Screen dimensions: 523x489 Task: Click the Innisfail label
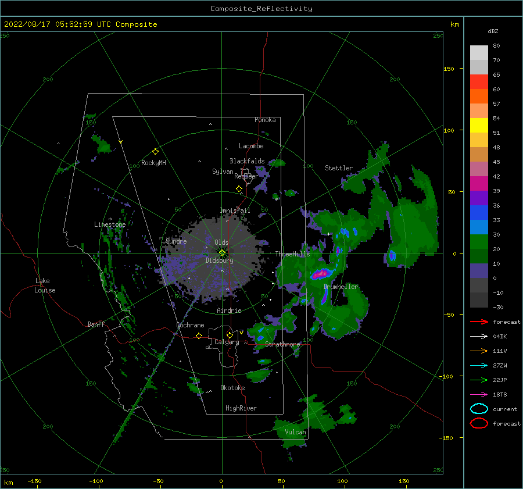(235, 210)
